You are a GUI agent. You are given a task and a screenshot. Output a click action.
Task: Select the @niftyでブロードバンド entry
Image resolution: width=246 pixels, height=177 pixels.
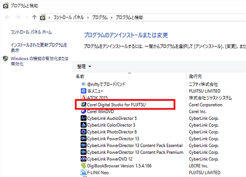[106, 84]
